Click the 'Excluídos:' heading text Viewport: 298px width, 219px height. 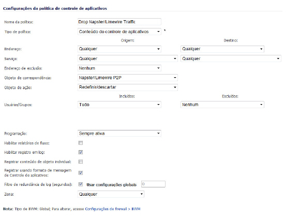click(230, 96)
